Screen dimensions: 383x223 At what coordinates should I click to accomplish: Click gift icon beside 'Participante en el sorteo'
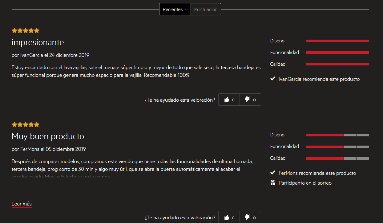272,183
